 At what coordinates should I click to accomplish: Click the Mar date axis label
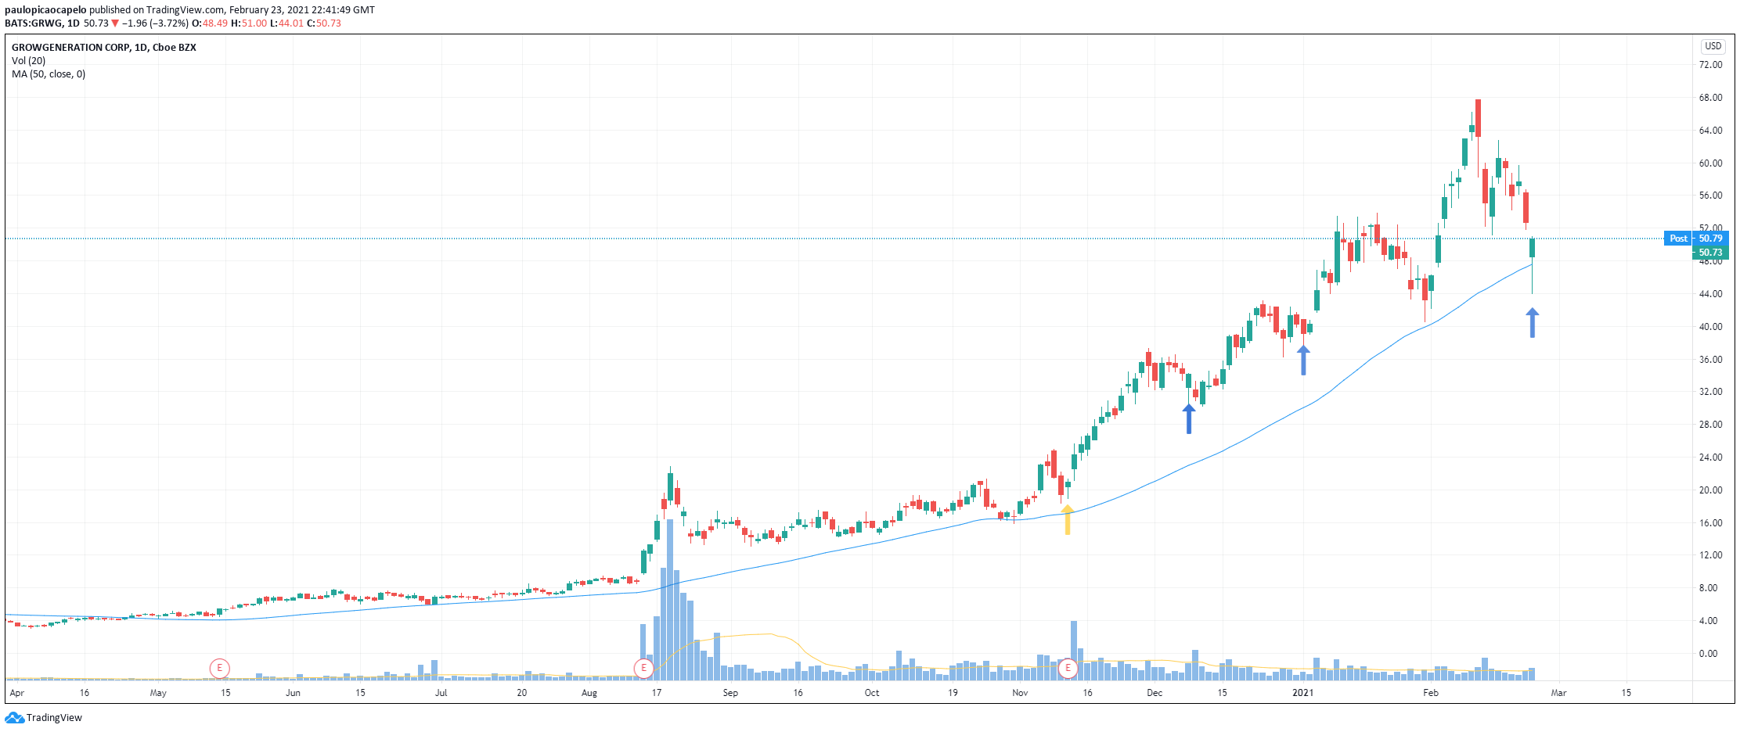point(1559,693)
